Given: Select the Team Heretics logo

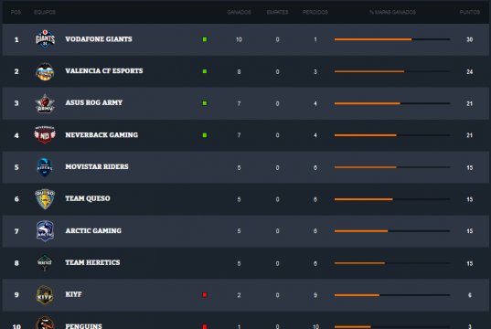Looking at the screenshot, I should [x=45, y=262].
